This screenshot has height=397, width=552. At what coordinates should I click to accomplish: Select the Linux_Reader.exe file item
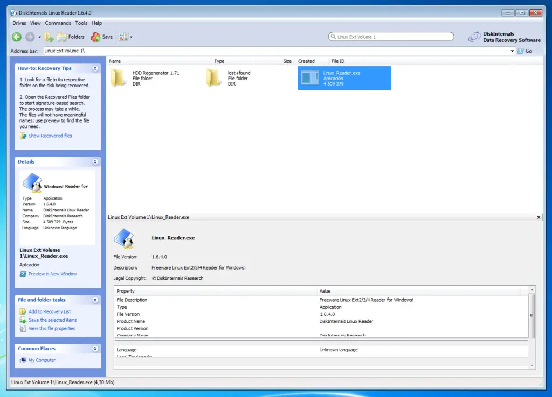tap(344, 78)
